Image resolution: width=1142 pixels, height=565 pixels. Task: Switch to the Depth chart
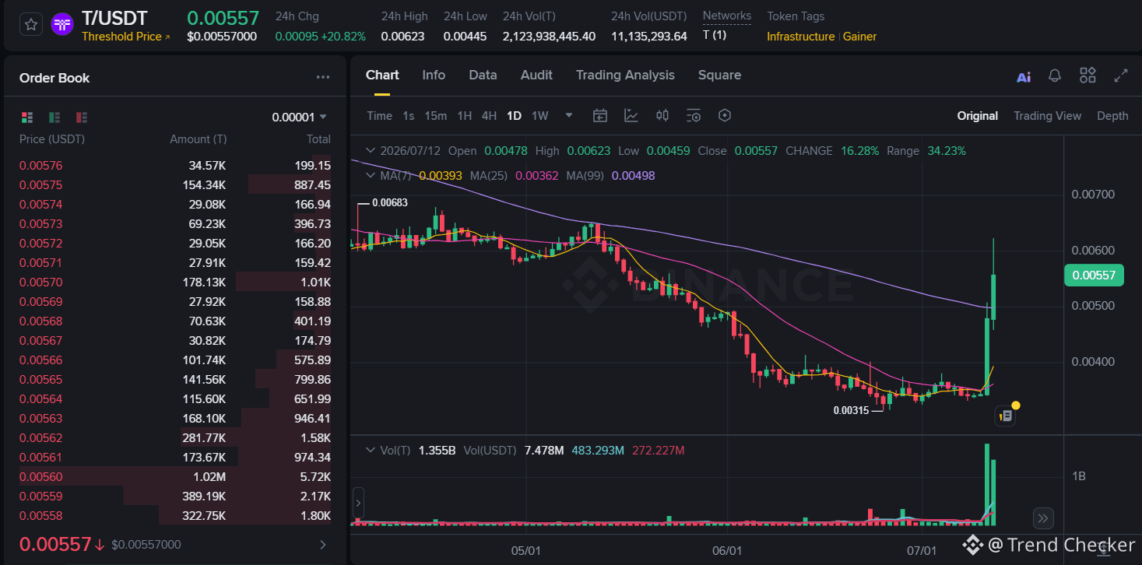(x=1112, y=116)
